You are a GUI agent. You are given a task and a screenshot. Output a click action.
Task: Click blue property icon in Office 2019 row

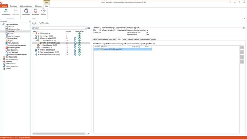75,43
